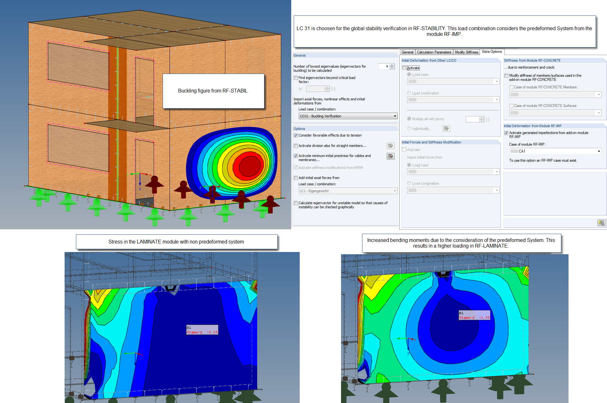The image size is (607, 403).
Task: Uncheck 'Activate generated imperfections from add-on module RF-IMP'
Action: [506, 133]
